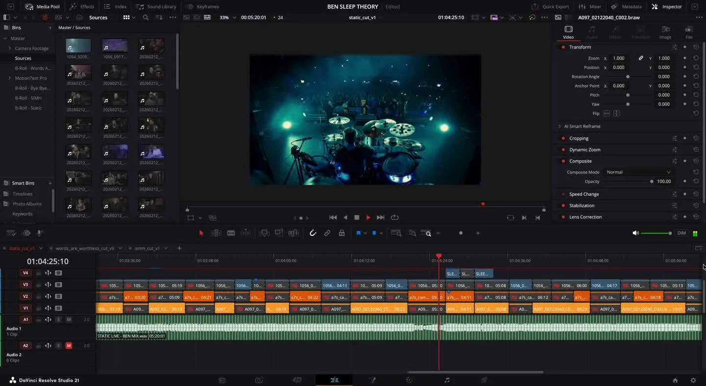Screen dimensions: 706x386
Task: Open the File tab in Inspector
Action: [689, 32]
